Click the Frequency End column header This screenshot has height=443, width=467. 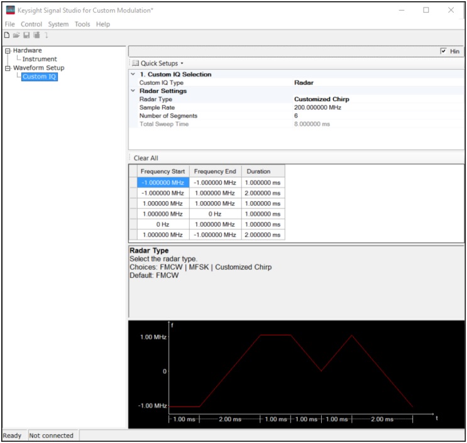(215, 171)
